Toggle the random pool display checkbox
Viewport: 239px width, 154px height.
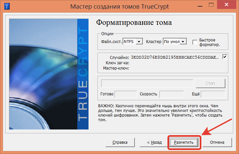point(225,57)
